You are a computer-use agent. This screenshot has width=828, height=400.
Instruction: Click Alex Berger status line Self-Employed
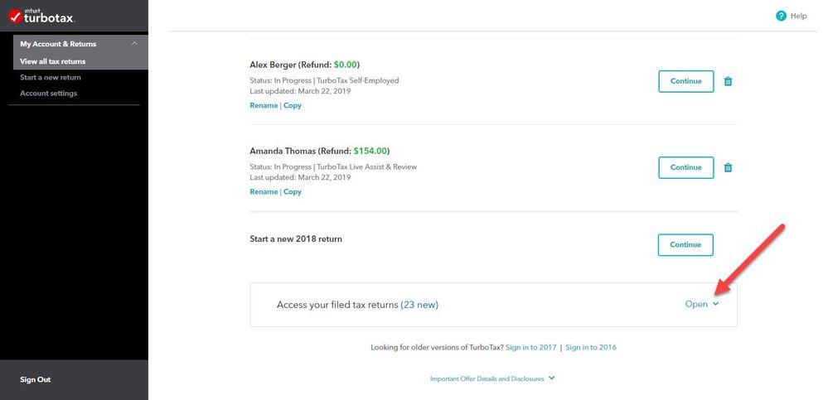(x=324, y=80)
